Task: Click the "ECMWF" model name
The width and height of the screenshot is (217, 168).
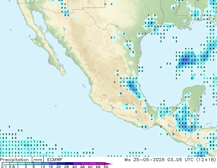Action: [55, 160]
